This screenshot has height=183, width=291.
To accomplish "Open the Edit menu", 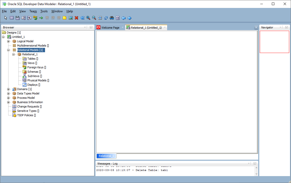I will click(x=13, y=11).
